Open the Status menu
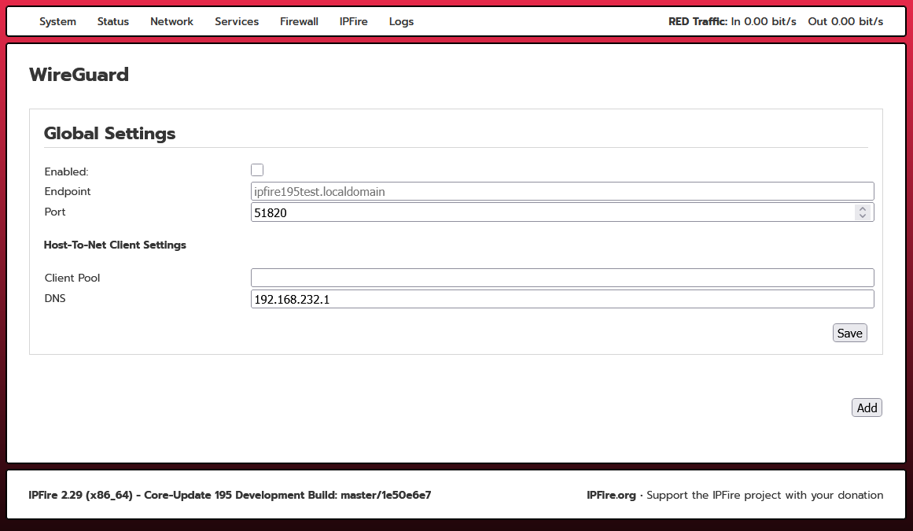 point(113,21)
